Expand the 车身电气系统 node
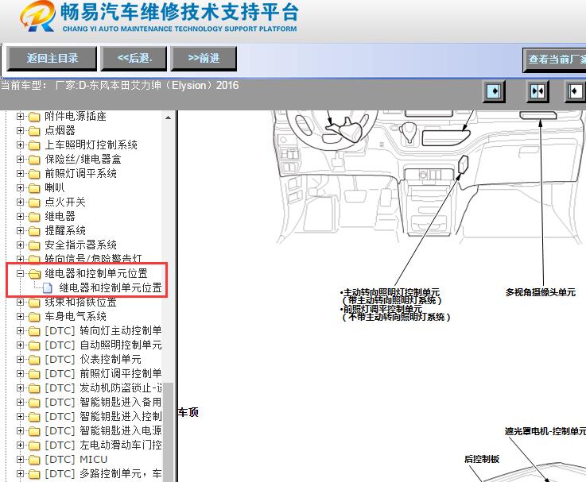 point(20,317)
